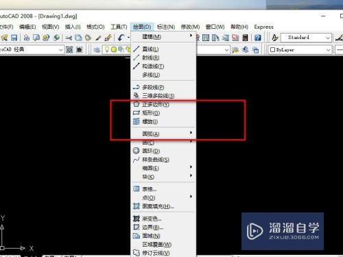Screen dimensions: 343x257
Task: Choose 修订云线(V) menu entry
Action: click(163, 253)
